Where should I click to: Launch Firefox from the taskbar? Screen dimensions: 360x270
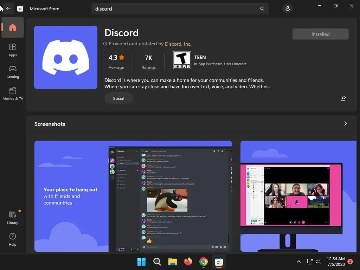[188, 262]
